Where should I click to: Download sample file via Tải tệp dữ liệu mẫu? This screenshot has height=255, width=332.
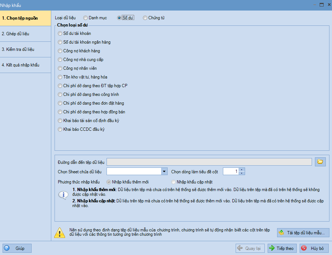click(x=303, y=232)
